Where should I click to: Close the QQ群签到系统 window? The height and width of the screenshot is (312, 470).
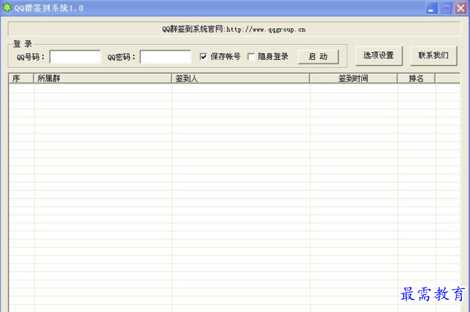point(461,8)
